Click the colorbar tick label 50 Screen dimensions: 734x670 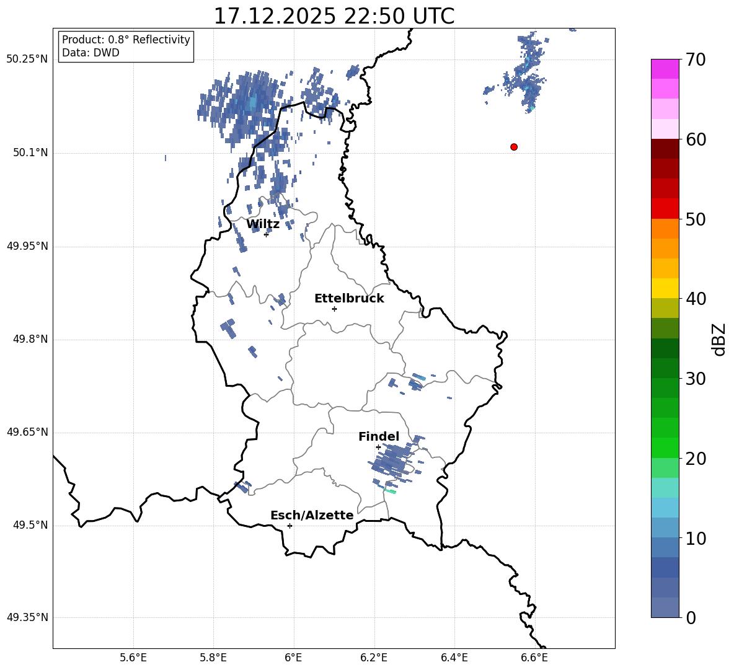point(696,219)
